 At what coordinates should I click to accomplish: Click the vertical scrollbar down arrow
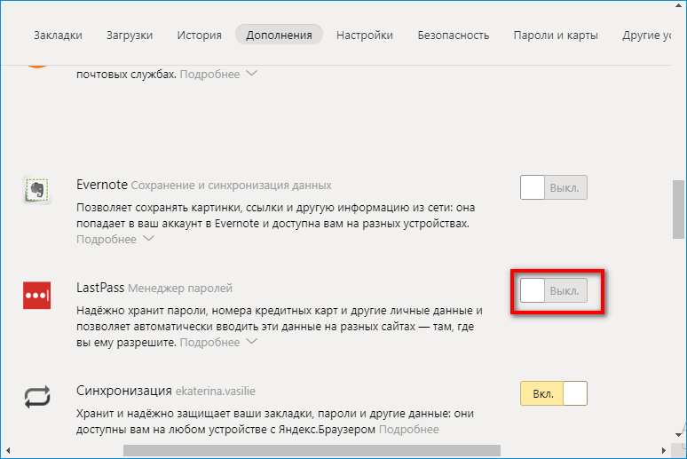pos(679,434)
